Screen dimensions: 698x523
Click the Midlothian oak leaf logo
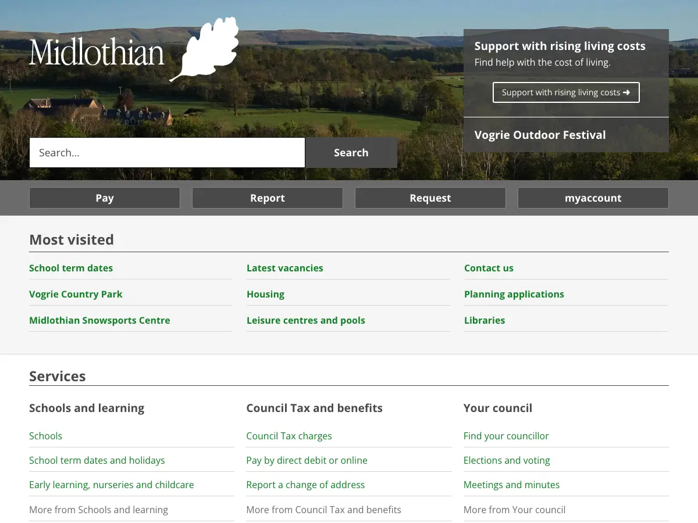[205, 49]
